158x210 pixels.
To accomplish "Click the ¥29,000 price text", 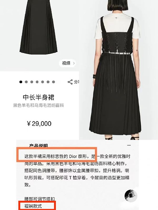I will click(39, 124).
